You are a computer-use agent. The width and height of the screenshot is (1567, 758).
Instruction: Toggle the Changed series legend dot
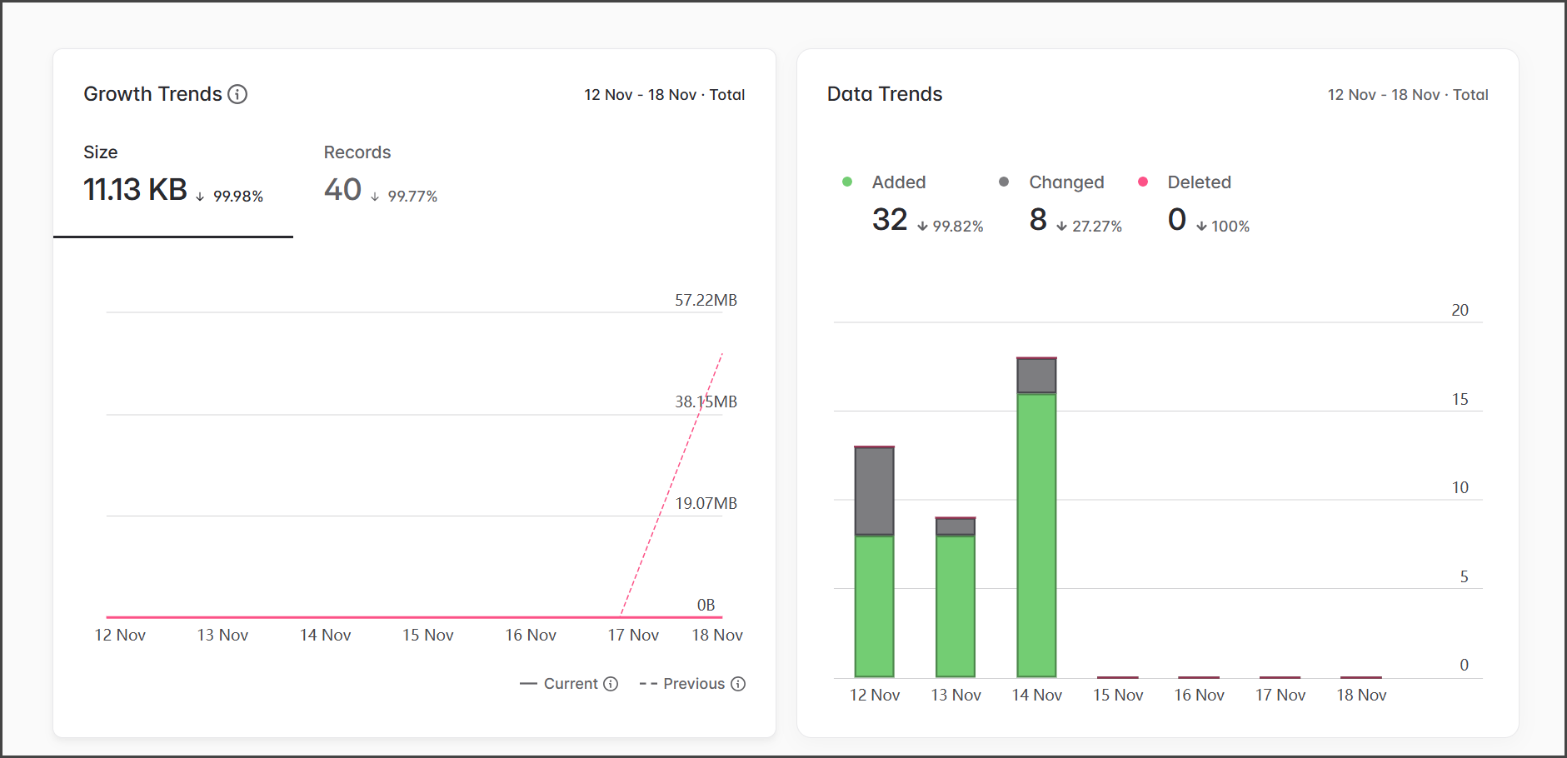pyautogui.click(x=1004, y=182)
